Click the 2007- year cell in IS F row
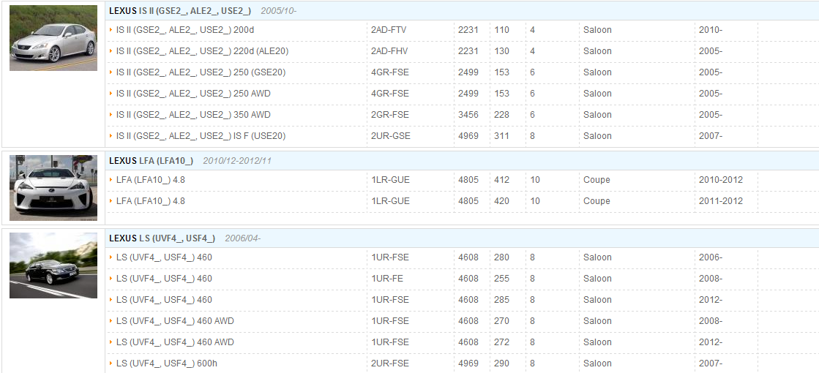This screenshot has width=819, height=373. [x=711, y=136]
